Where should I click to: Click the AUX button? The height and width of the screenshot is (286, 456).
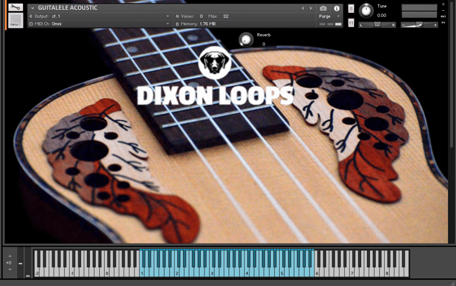pos(443,16)
